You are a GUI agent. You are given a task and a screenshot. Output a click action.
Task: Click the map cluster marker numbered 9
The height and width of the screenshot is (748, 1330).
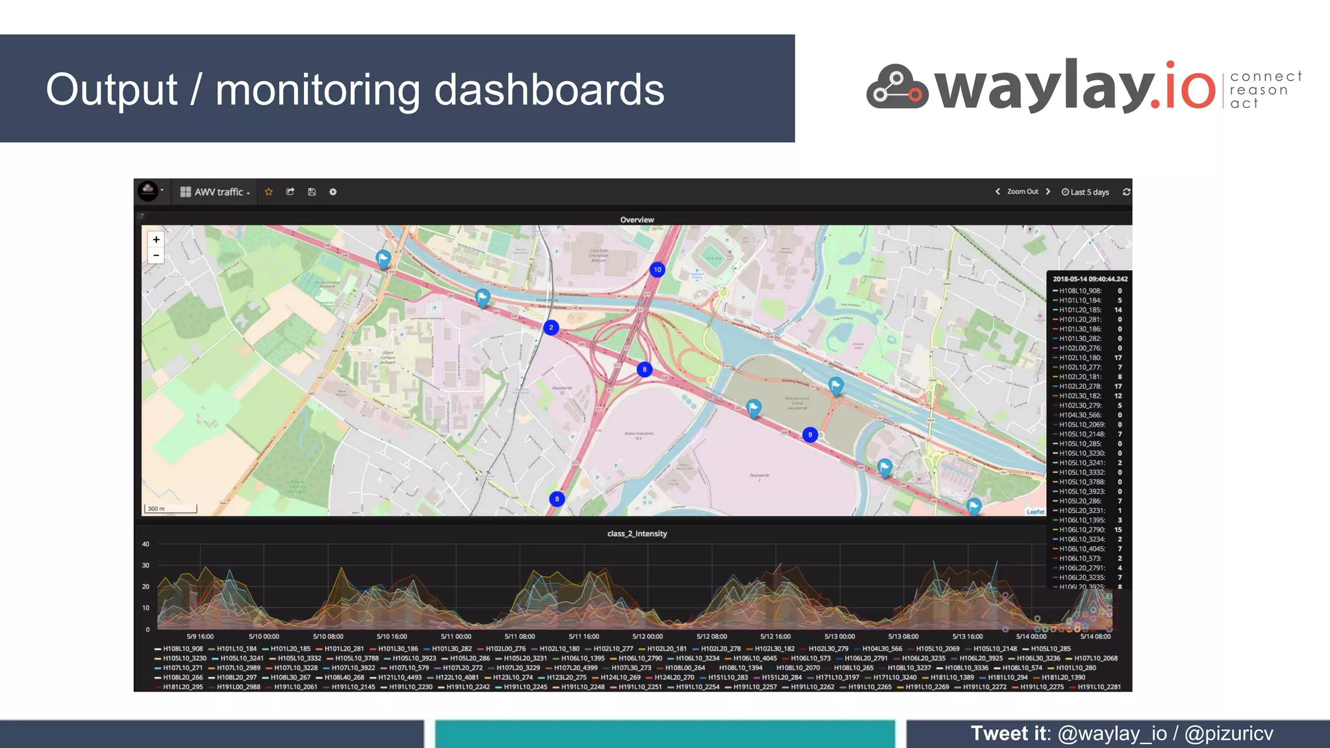(810, 434)
